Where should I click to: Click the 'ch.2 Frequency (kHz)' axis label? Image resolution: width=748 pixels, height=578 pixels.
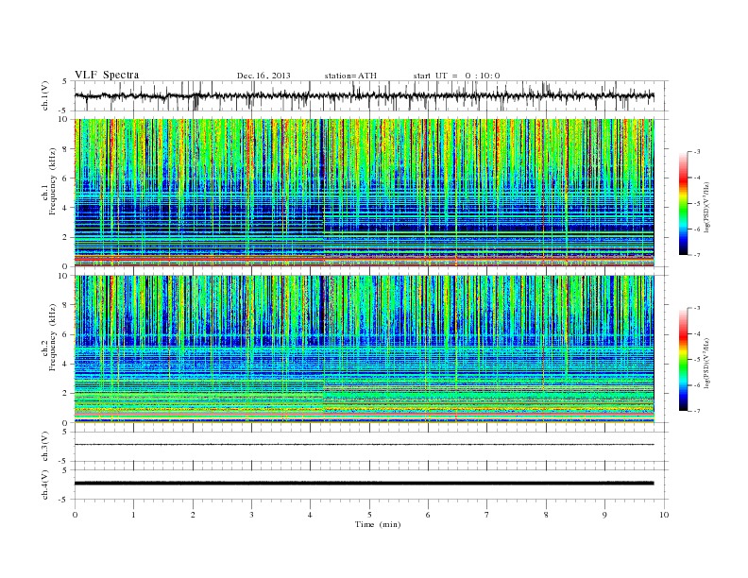50,337
